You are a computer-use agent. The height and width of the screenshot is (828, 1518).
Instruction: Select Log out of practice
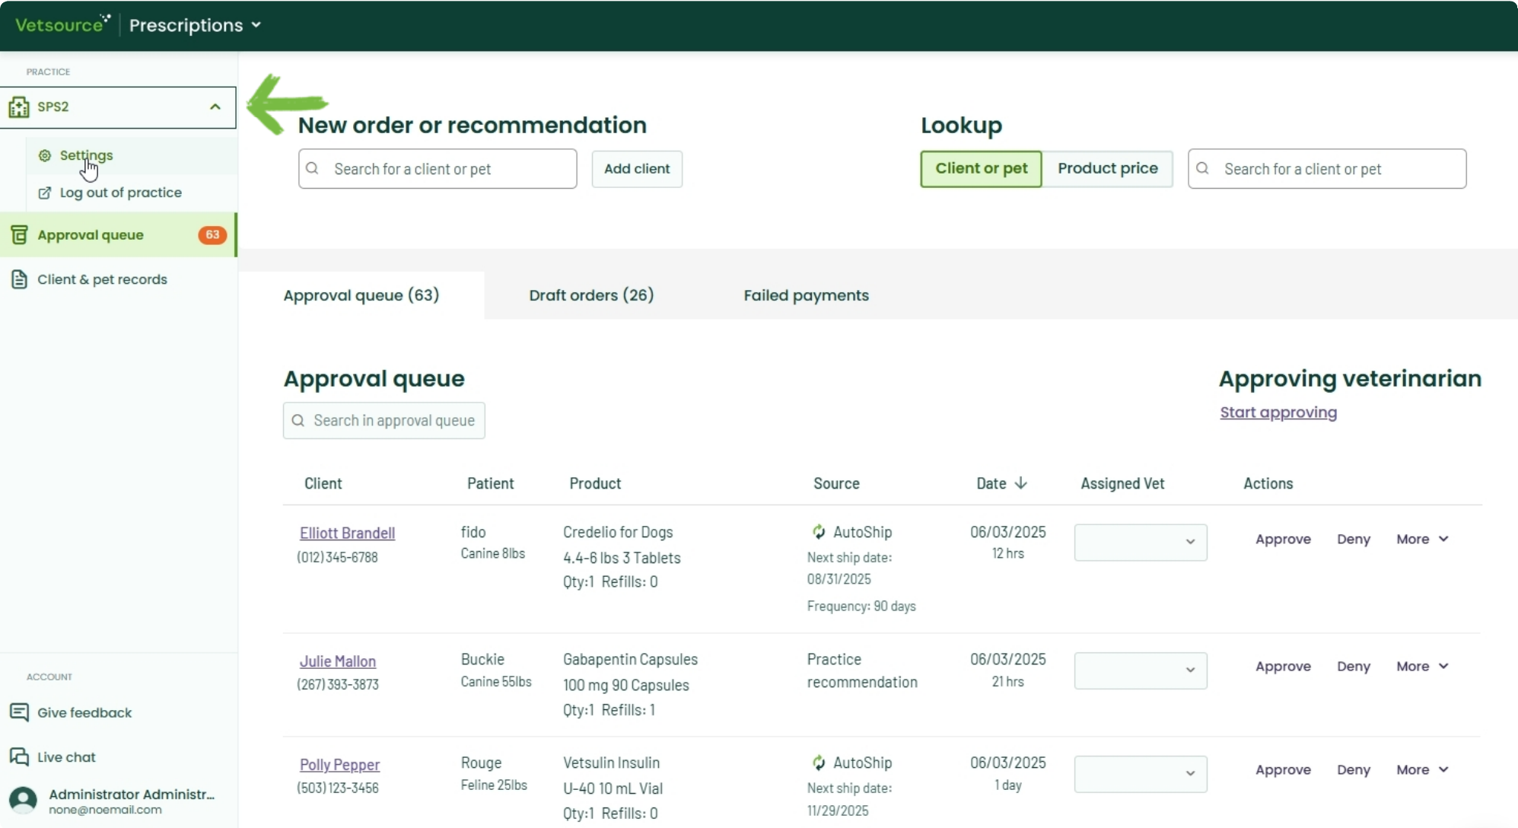(x=120, y=193)
